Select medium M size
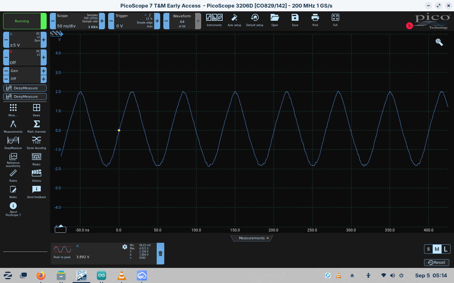The width and height of the screenshot is (454, 283). click(x=437, y=249)
